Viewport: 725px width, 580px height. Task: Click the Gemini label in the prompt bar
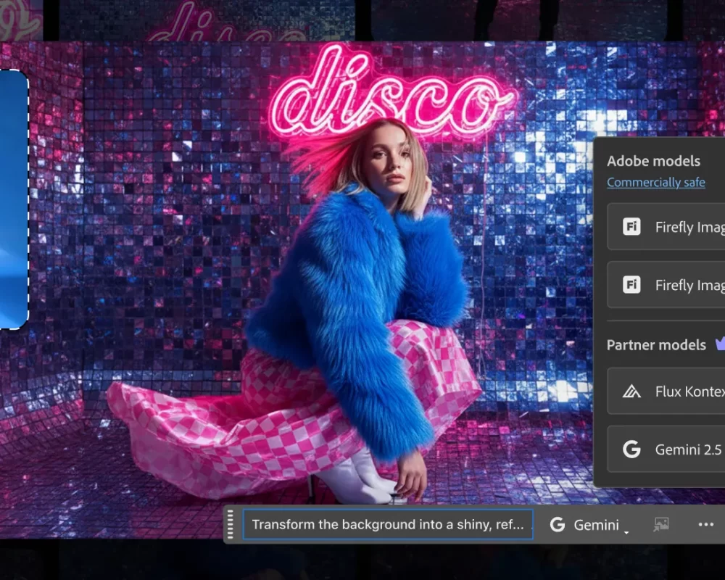(x=596, y=525)
